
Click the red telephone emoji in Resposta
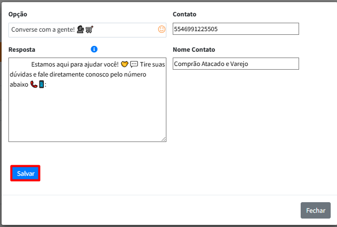[x=34, y=84]
